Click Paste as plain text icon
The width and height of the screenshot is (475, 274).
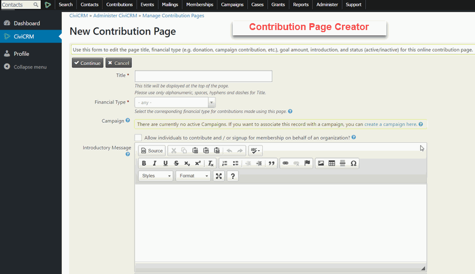[206, 151]
